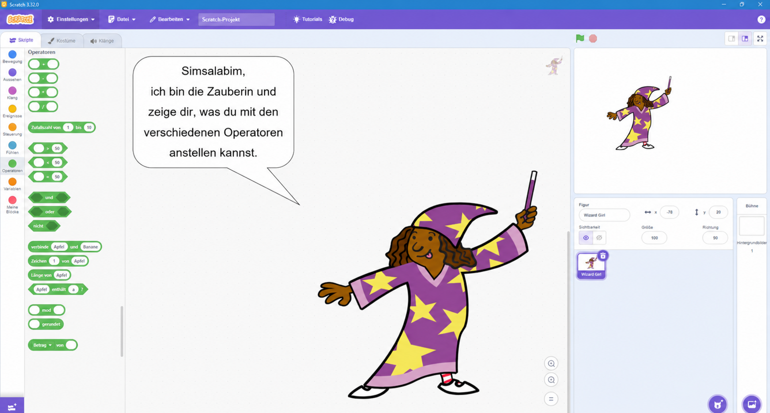Select the Klang block category
Viewport: 770px width, 413px height.
(x=12, y=93)
